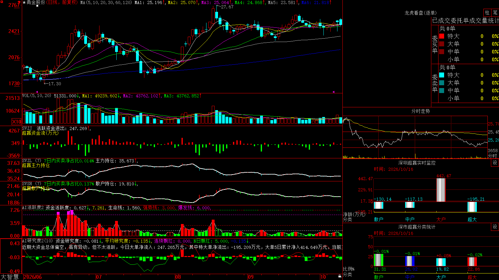Click the left magenta triangle marker below the K-line chart
The image size is (499, 280).
click(x=37, y=92)
